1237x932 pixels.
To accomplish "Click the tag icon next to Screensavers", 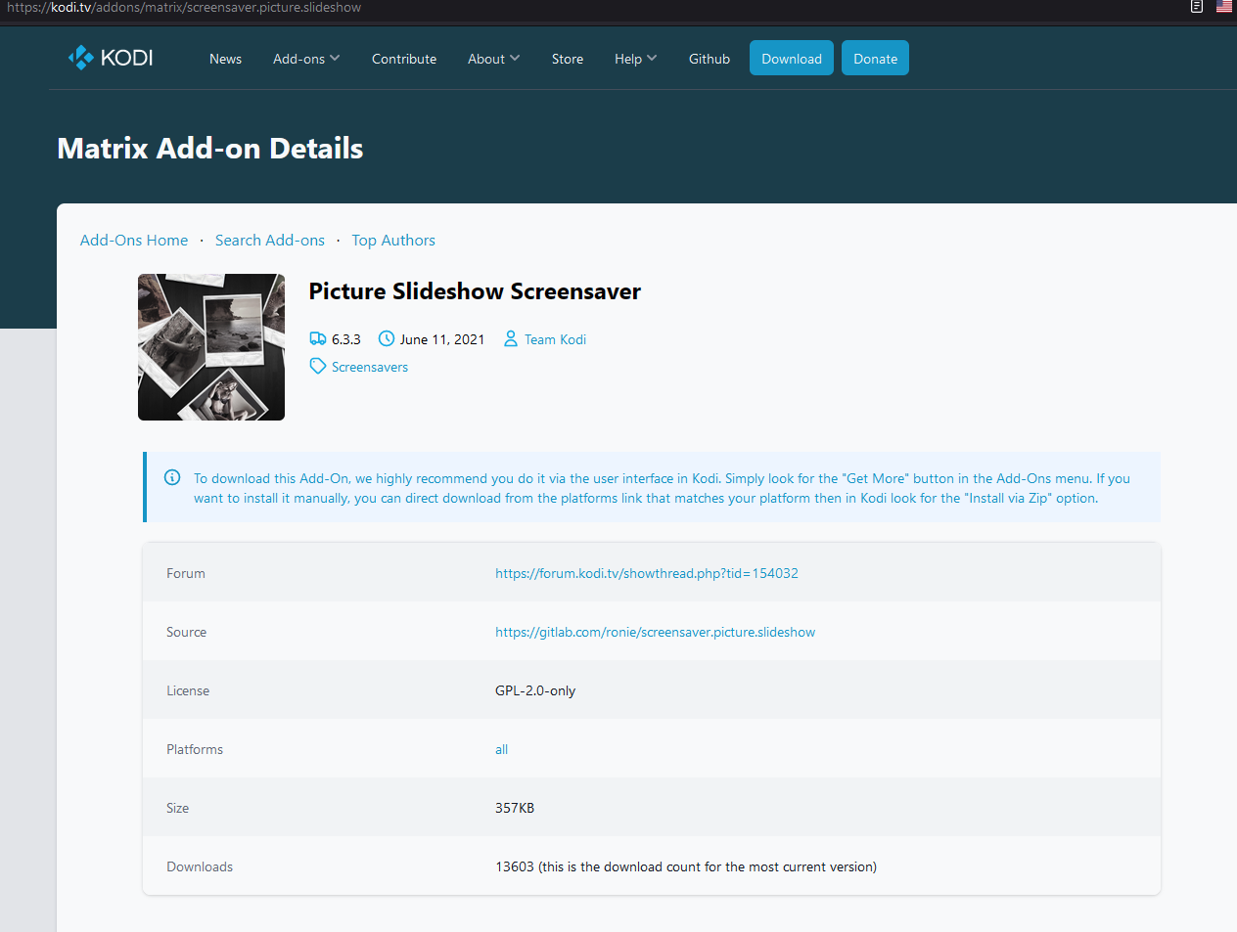I will (x=318, y=367).
